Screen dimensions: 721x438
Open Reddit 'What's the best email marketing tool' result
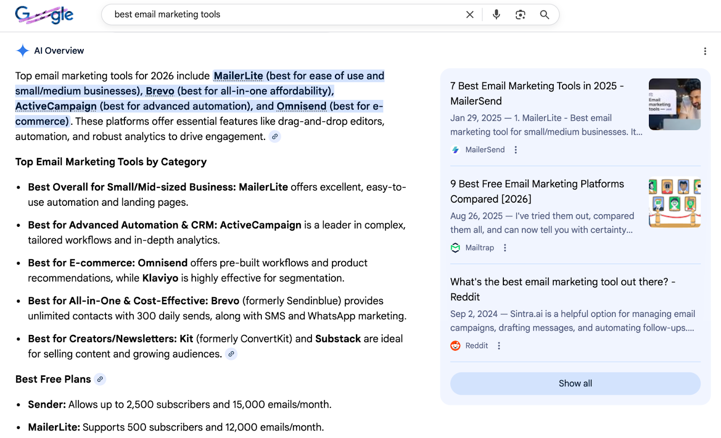[563, 289]
